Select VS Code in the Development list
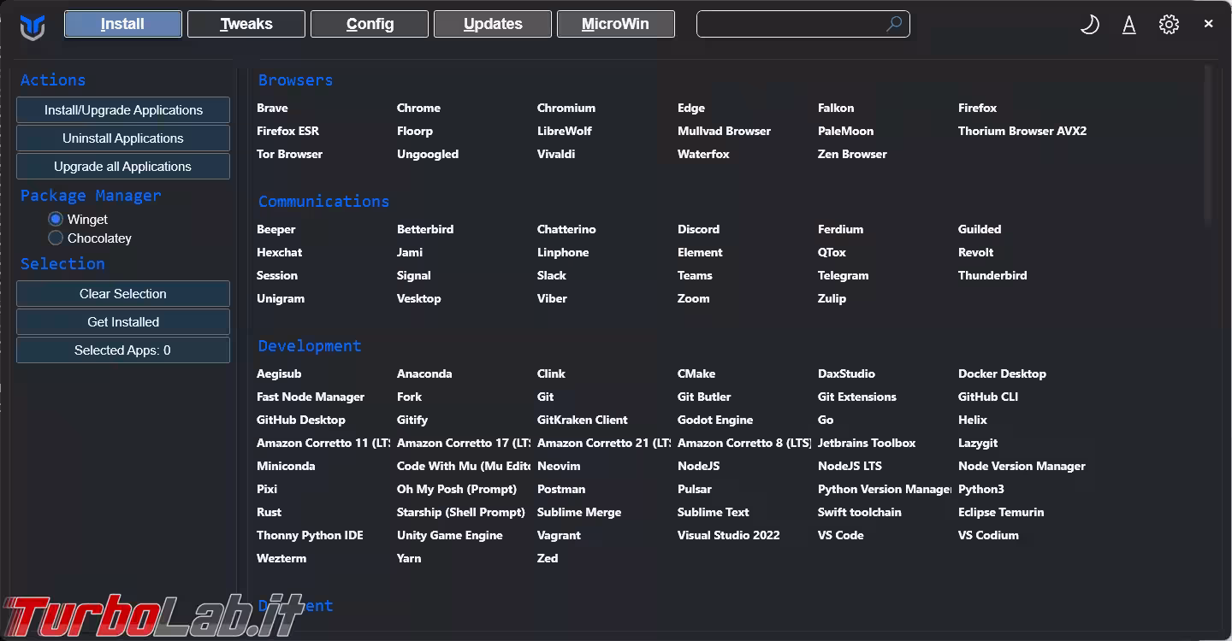Viewport: 1232px width, 641px height. point(840,536)
